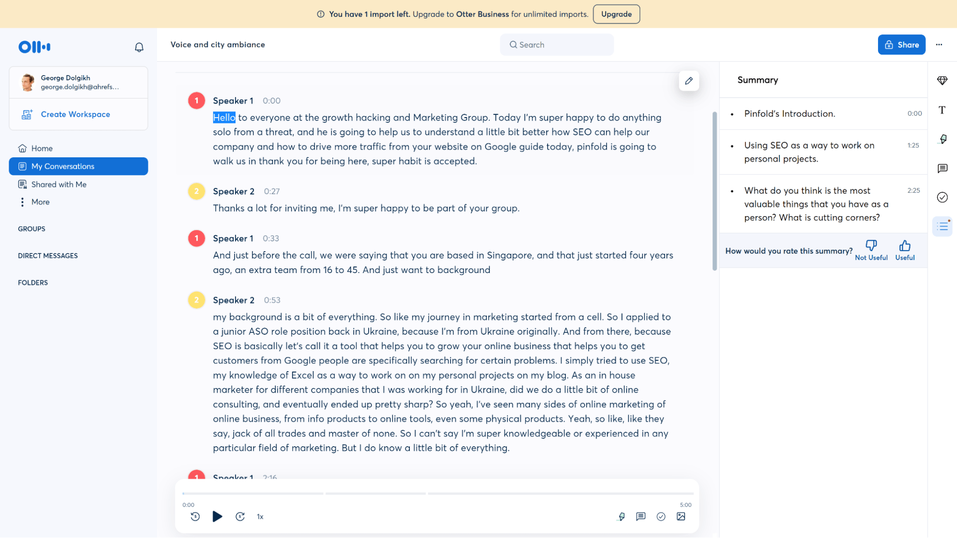Click the comment bubble icon bottom toolbar
The width and height of the screenshot is (957, 538).
click(641, 516)
